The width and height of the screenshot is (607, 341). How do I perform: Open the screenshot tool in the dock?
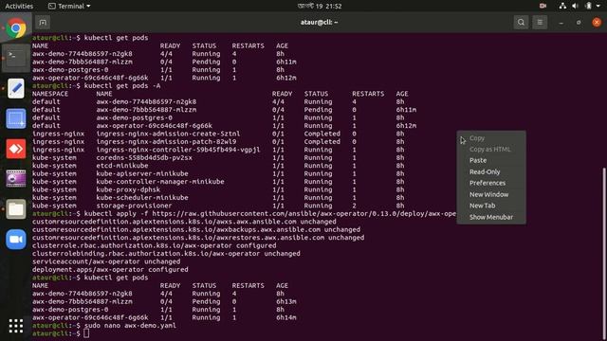pos(16,118)
